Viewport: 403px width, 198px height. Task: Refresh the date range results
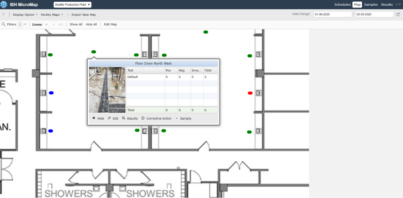point(398,14)
